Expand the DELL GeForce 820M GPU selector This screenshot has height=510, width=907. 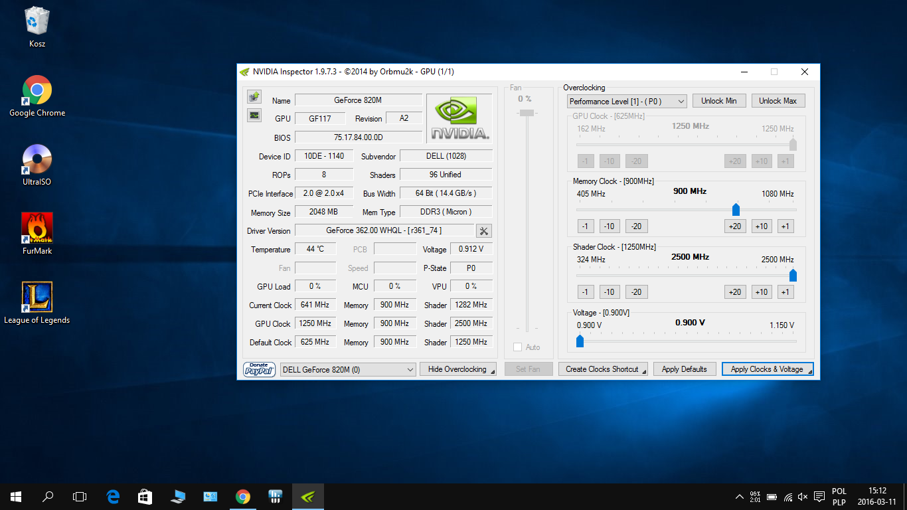[x=349, y=369]
